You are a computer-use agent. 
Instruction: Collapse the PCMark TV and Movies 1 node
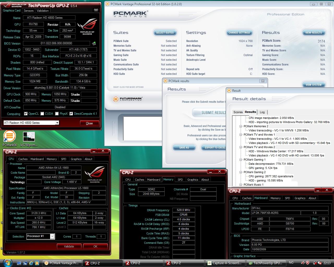tap(241, 135)
